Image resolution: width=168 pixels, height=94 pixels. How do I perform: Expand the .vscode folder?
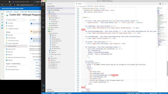(x=48, y=12)
